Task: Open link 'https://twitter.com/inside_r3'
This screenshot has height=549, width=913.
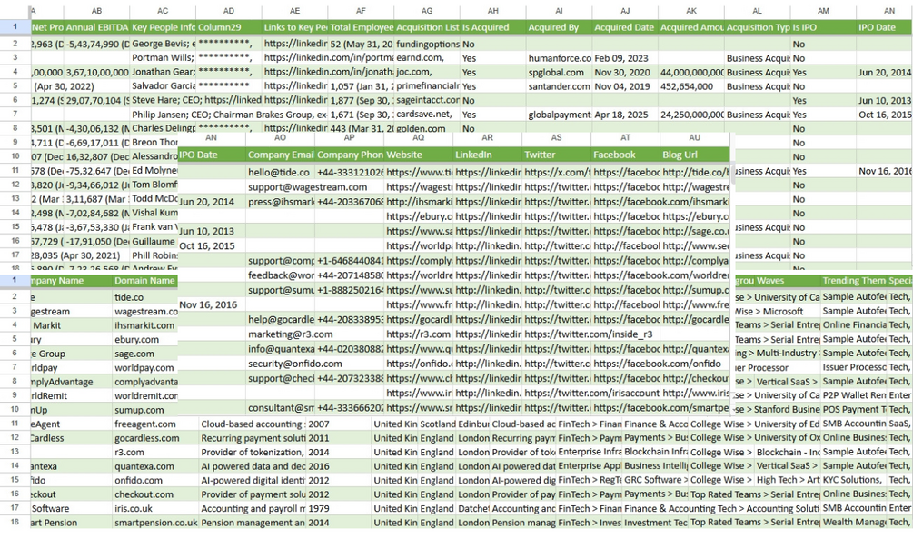Action: coord(588,334)
